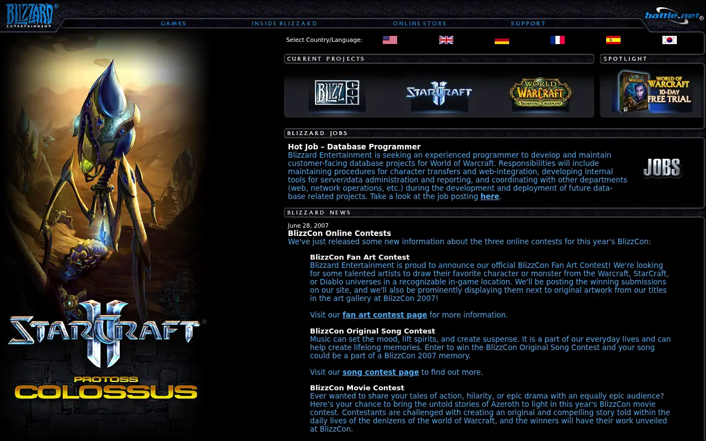706x441 pixels.
Task: Pick the French flag
Action: [x=558, y=40]
